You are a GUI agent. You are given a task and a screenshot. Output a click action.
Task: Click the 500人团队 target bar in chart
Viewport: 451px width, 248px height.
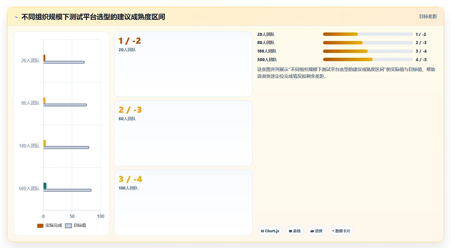(67, 190)
